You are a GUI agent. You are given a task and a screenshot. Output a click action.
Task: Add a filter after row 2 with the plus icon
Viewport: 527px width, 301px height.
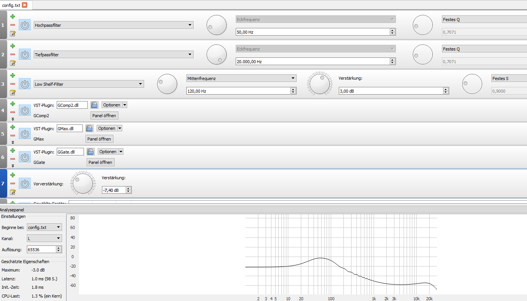[x=13, y=46]
